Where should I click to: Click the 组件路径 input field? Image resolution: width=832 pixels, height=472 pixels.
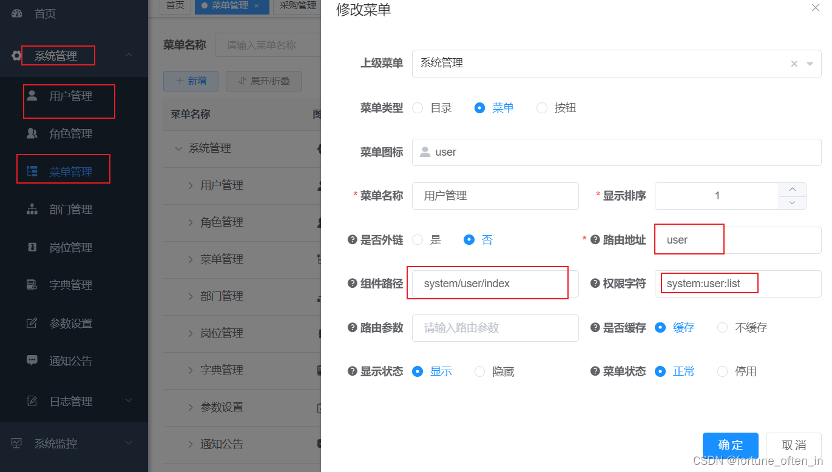[x=495, y=284]
